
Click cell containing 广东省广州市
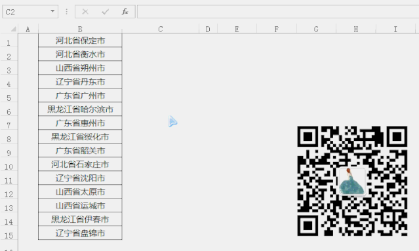80,96
